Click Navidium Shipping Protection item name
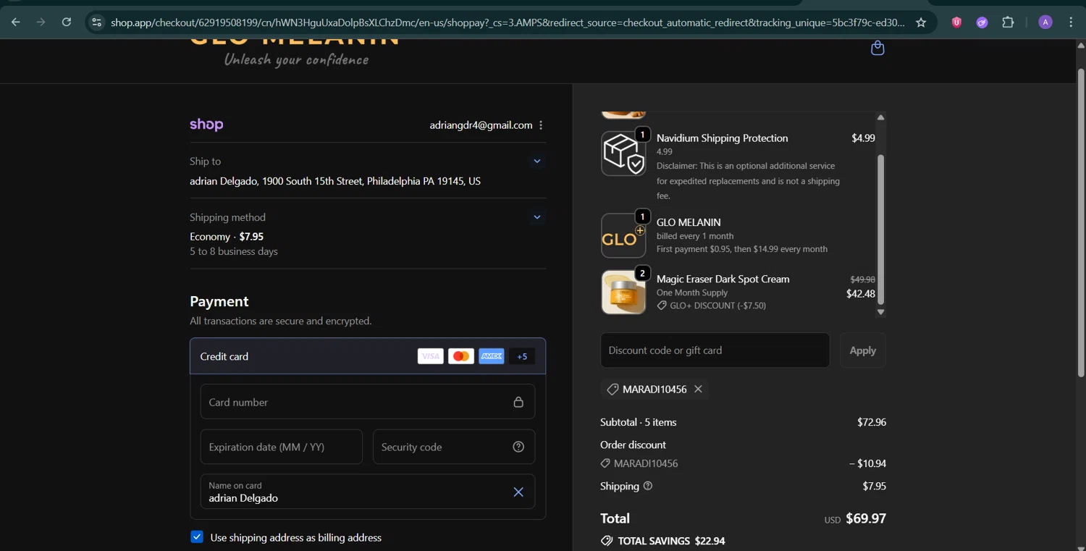This screenshot has width=1086, height=551. 723,138
